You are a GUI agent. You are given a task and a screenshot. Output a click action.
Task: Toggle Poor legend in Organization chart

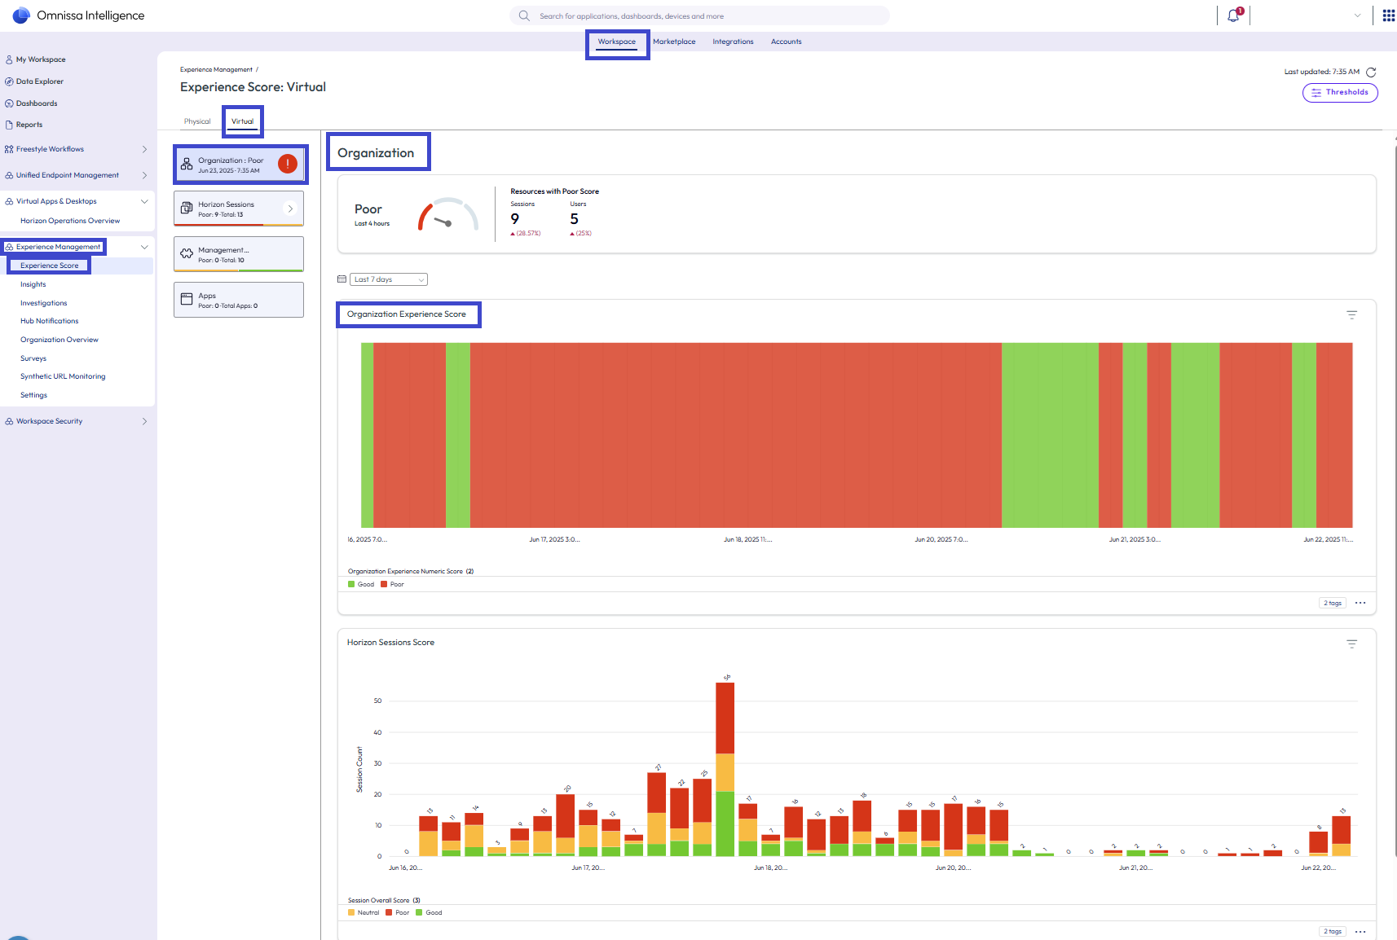point(392,584)
